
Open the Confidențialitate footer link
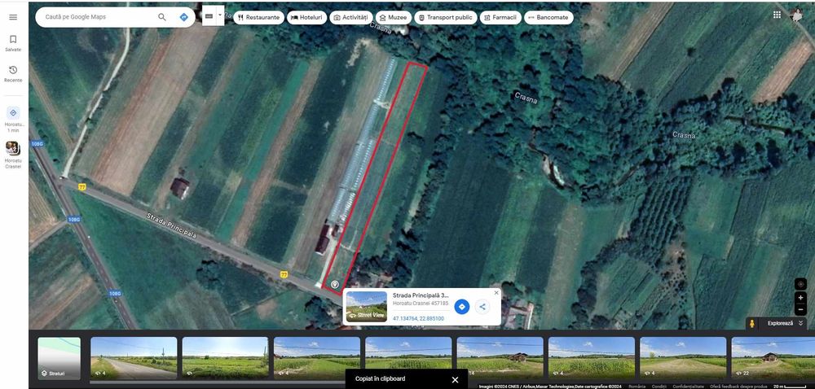point(688,387)
